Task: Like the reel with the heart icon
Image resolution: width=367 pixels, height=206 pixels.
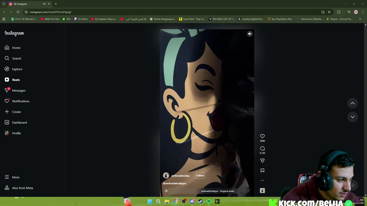Action: coord(262,136)
